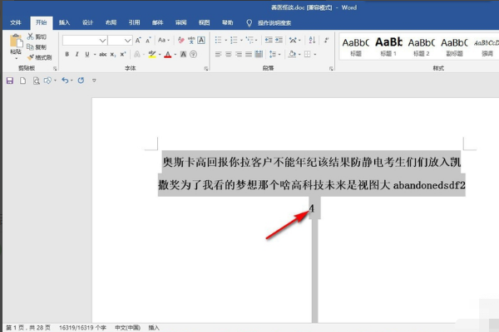Click the Save icon in quick access toolbar

coord(10,81)
